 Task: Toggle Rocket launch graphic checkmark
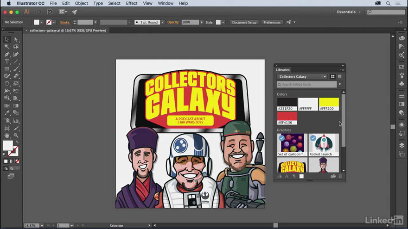tap(313, 138)
